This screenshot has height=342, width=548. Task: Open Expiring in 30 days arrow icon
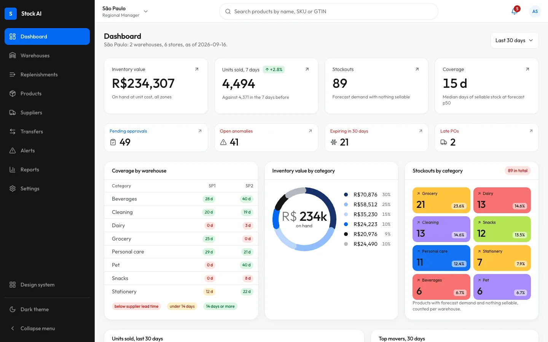tap(421, 131)
